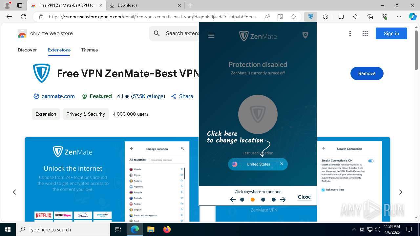The image size is (420, 236).
Task: Click Extension category chip
Action: point(46,114)
